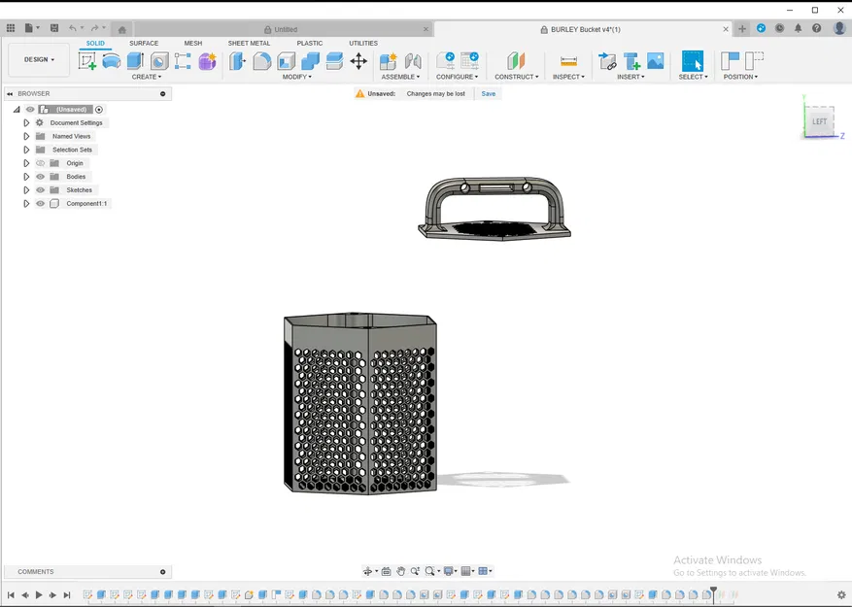This screenshot has height=607, width=852.
Task: Click the Save disk icon
Action: [x=54, y=28]
